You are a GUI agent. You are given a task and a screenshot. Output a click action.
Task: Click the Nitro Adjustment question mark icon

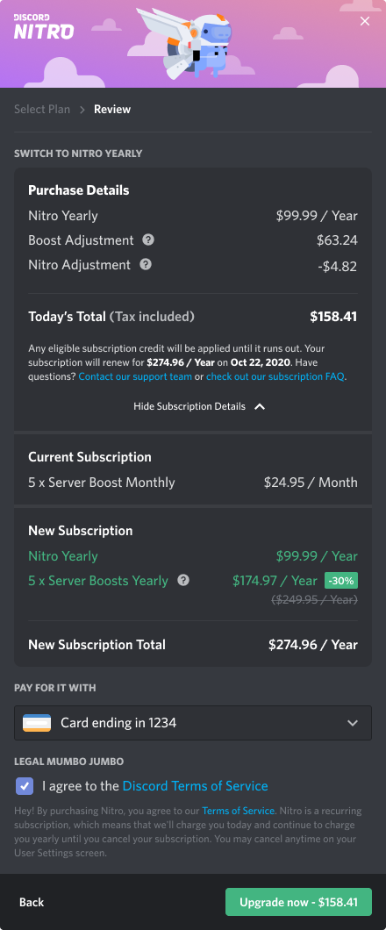146,265
